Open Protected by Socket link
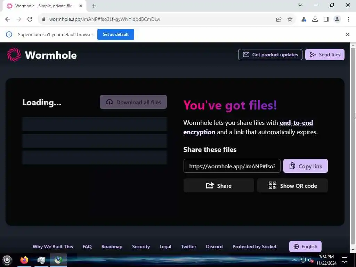This screenshot has width=356, height=267. coord(254,246)
